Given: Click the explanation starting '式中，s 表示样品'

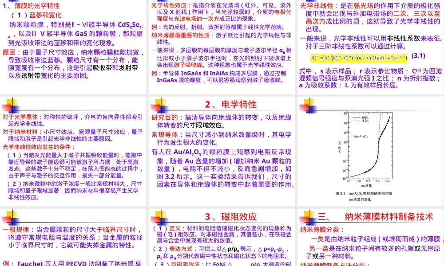Looking at the screenshot, I should (x=371, y=78).
